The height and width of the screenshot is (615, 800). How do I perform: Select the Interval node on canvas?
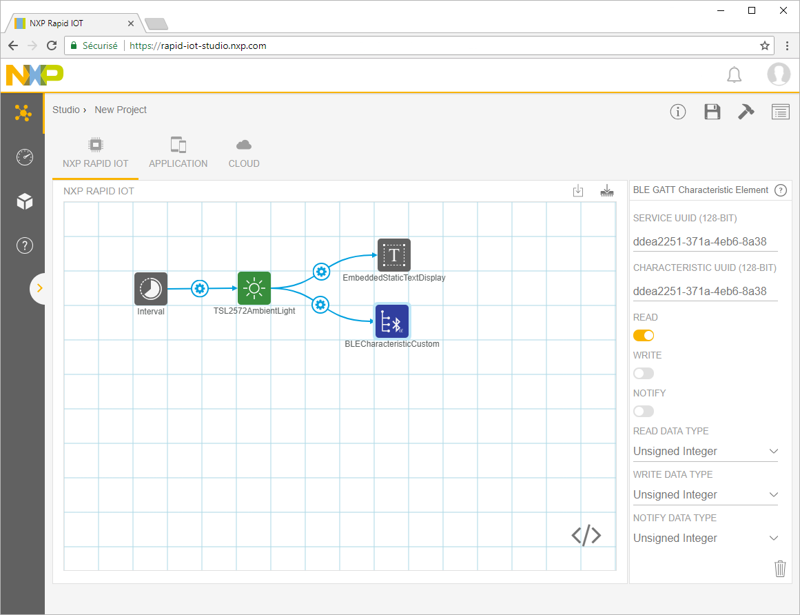151,288
